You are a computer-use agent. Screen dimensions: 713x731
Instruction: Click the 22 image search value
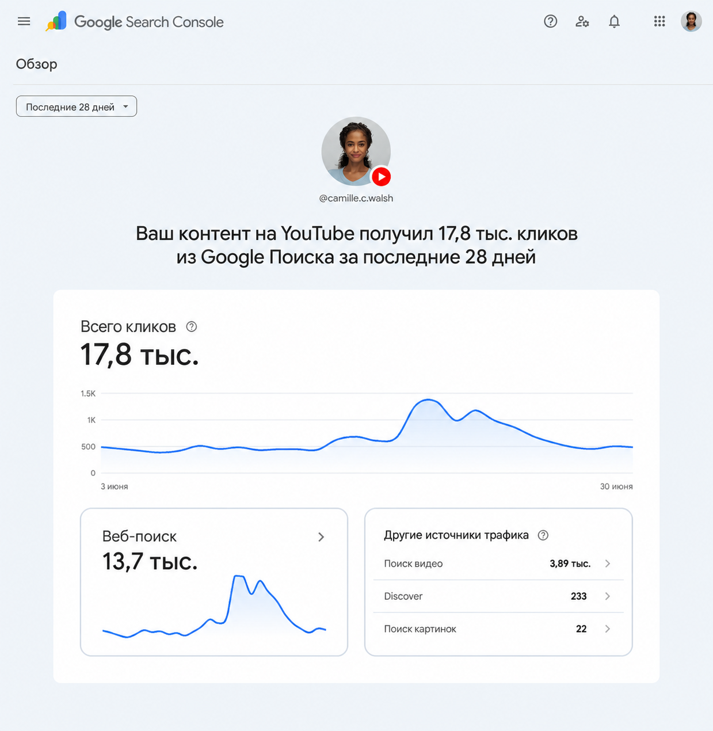click(581, 629)
